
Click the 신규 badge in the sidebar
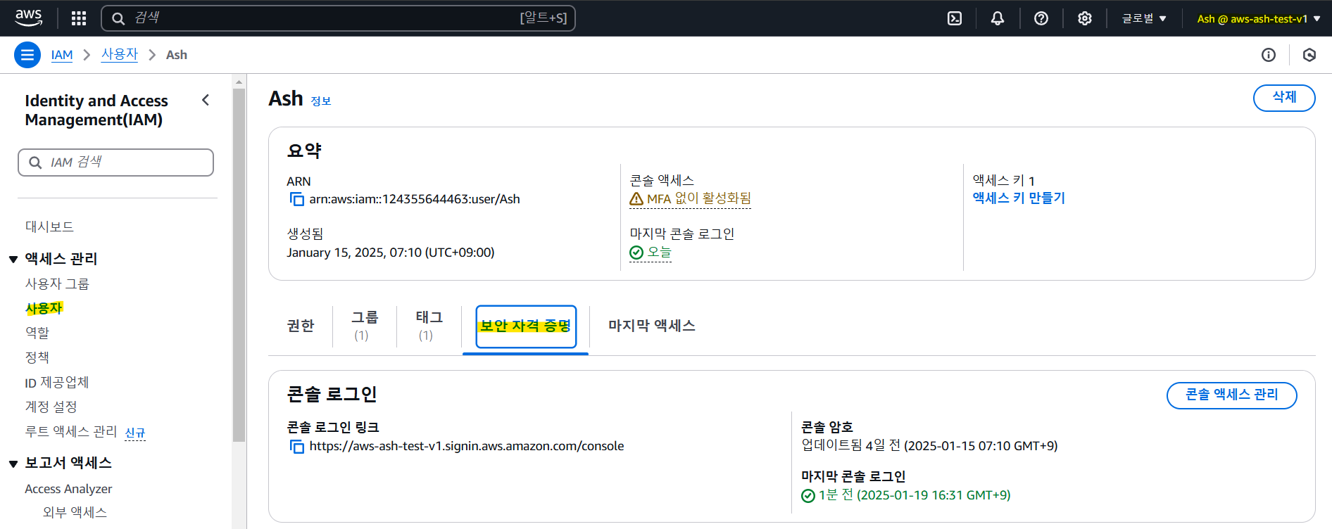[135, 433]
